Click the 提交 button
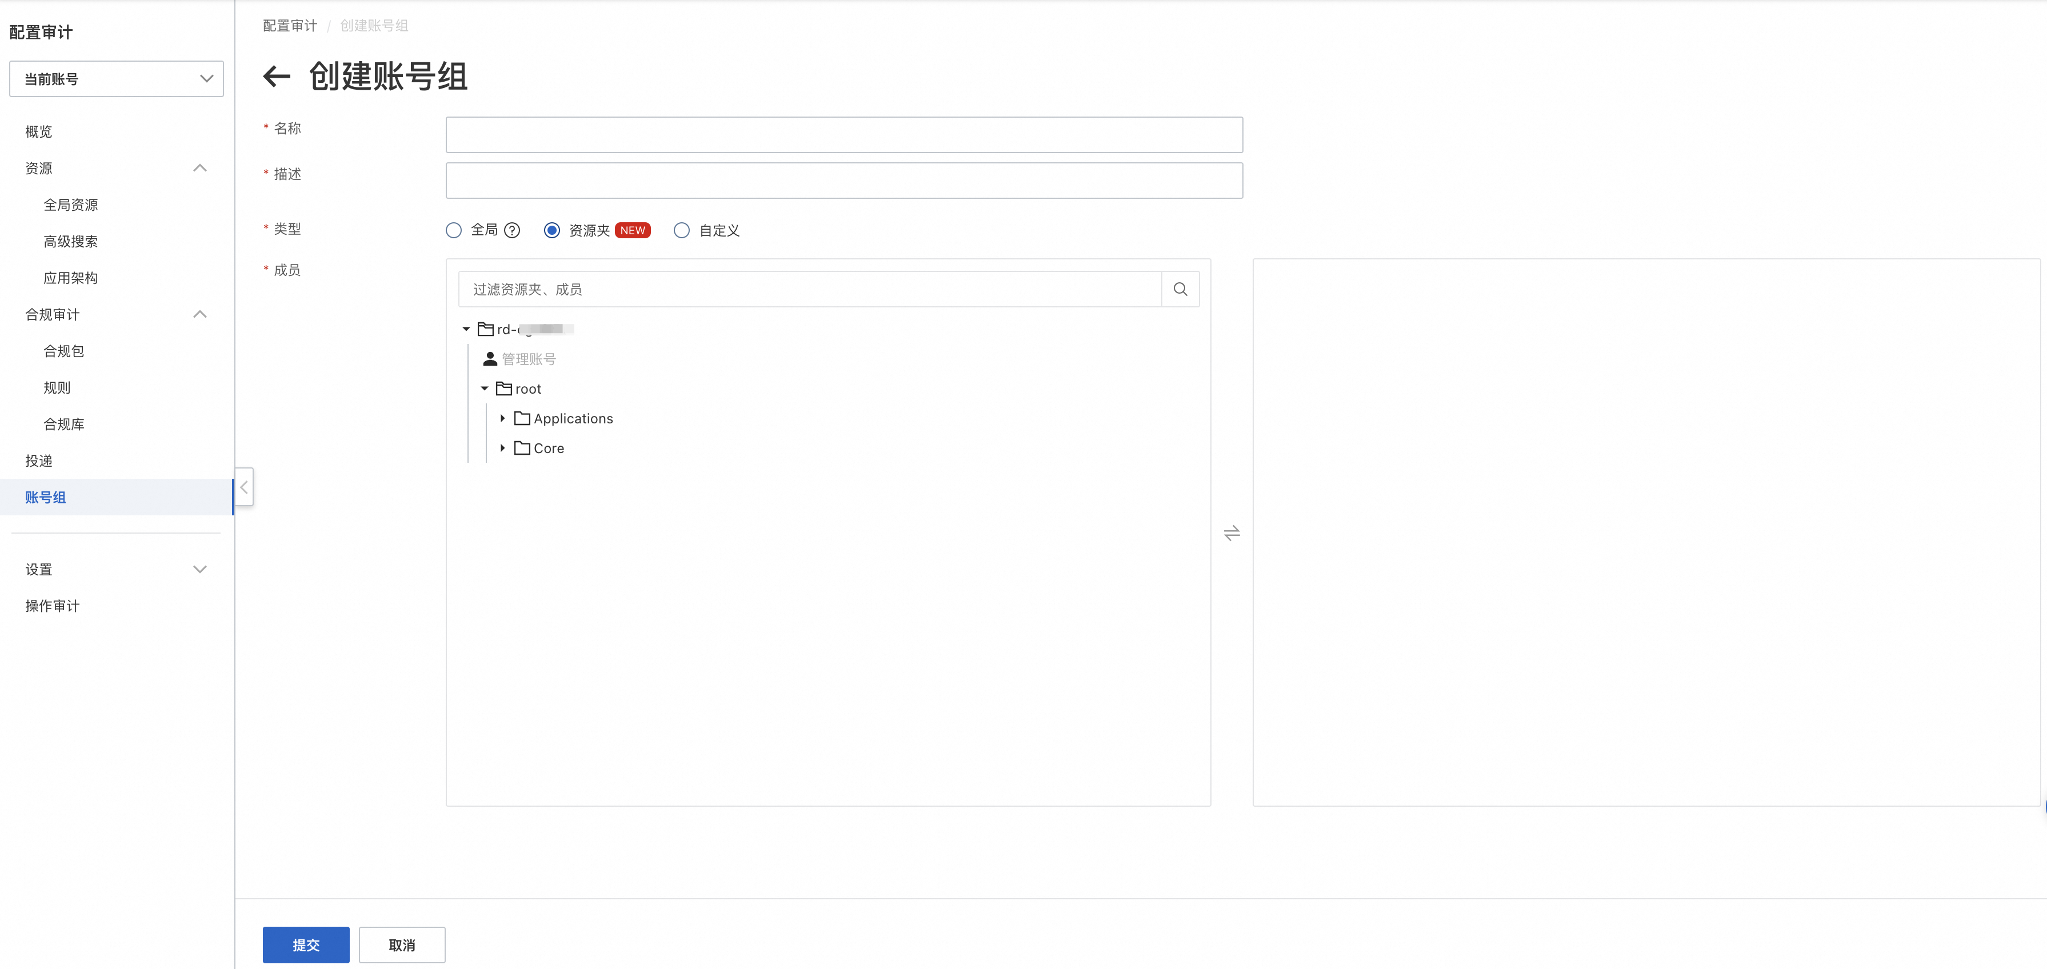 pos(306,944)
